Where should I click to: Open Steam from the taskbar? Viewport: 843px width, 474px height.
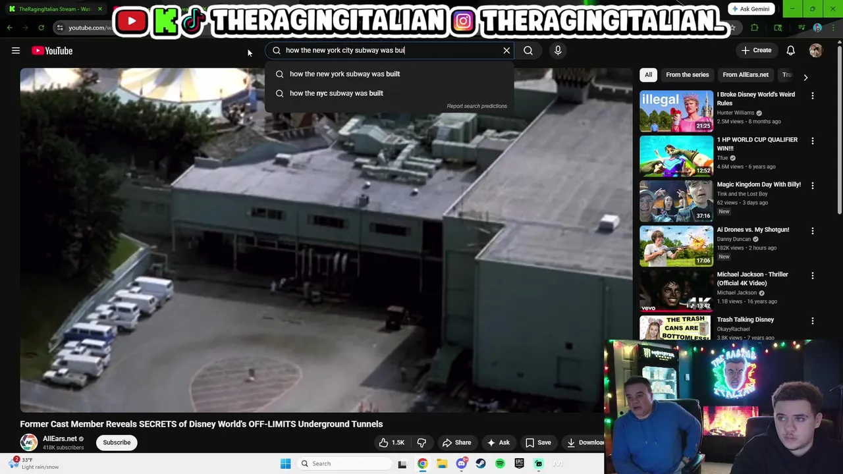click(x=481, y=464)
